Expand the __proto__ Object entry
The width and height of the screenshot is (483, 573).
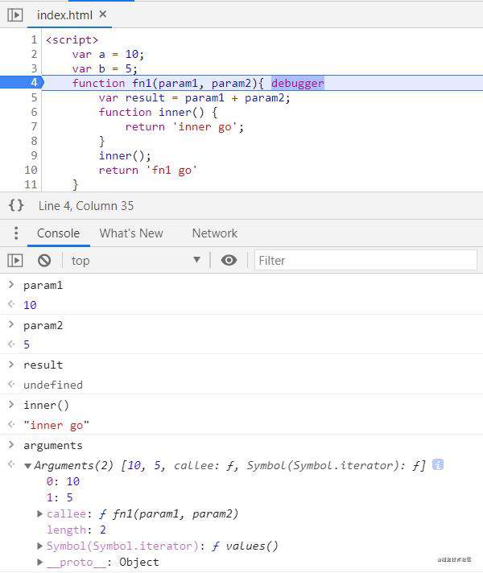[x=40, y=562]
